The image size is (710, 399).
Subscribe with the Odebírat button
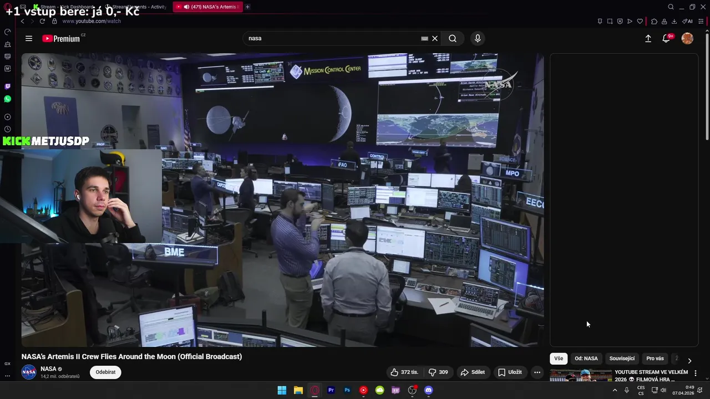point(105,372)
